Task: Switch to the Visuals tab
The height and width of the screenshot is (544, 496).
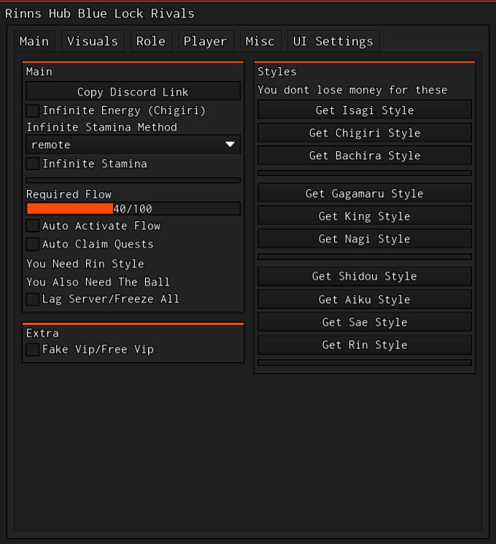Action: click(x=93, y=42)
